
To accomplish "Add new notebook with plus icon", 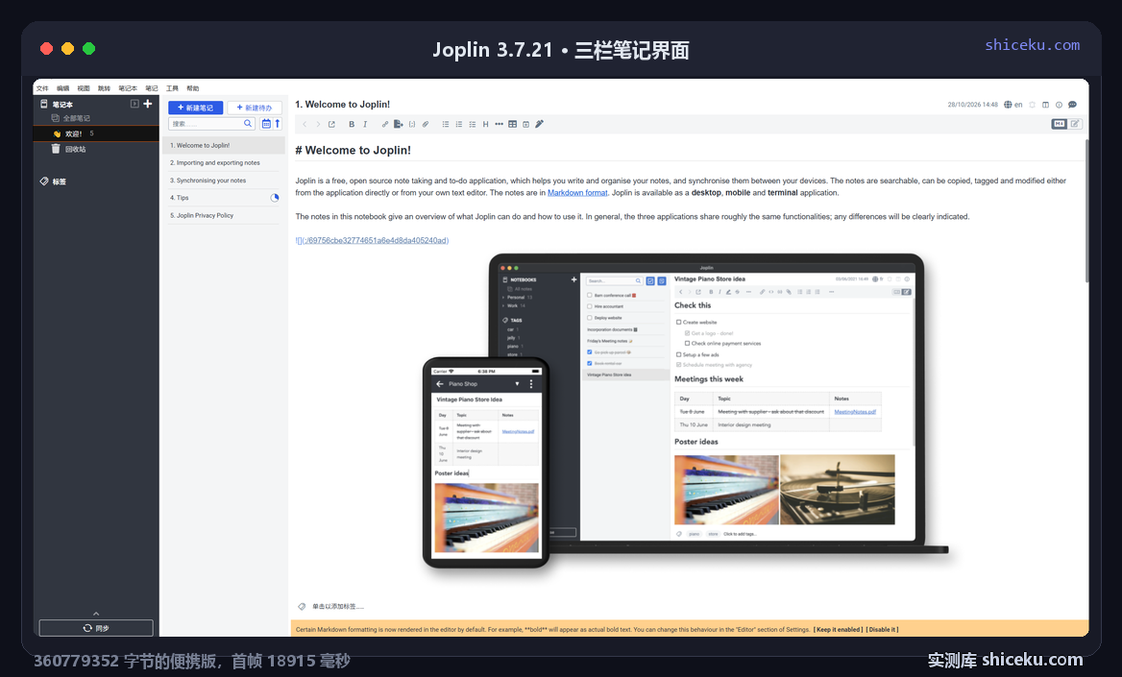I will [147, 104].
